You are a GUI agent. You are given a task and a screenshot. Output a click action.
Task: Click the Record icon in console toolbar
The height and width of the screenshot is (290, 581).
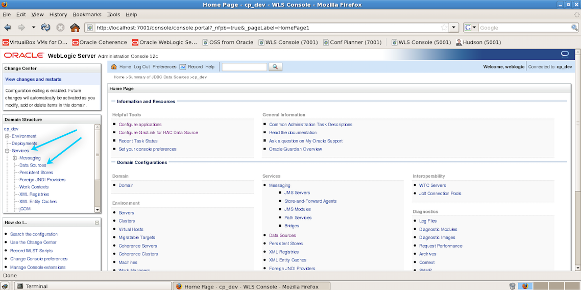183,67
